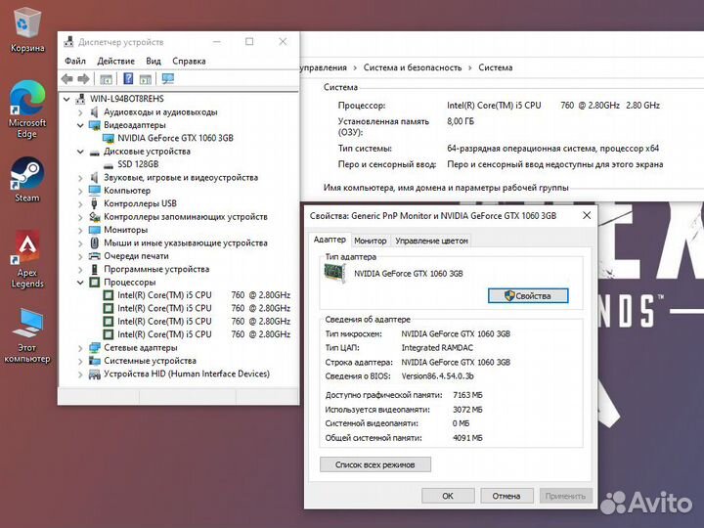Switch to the Монитор tab
This screenshot has width=704, height=528.
[x=370, y=242]
